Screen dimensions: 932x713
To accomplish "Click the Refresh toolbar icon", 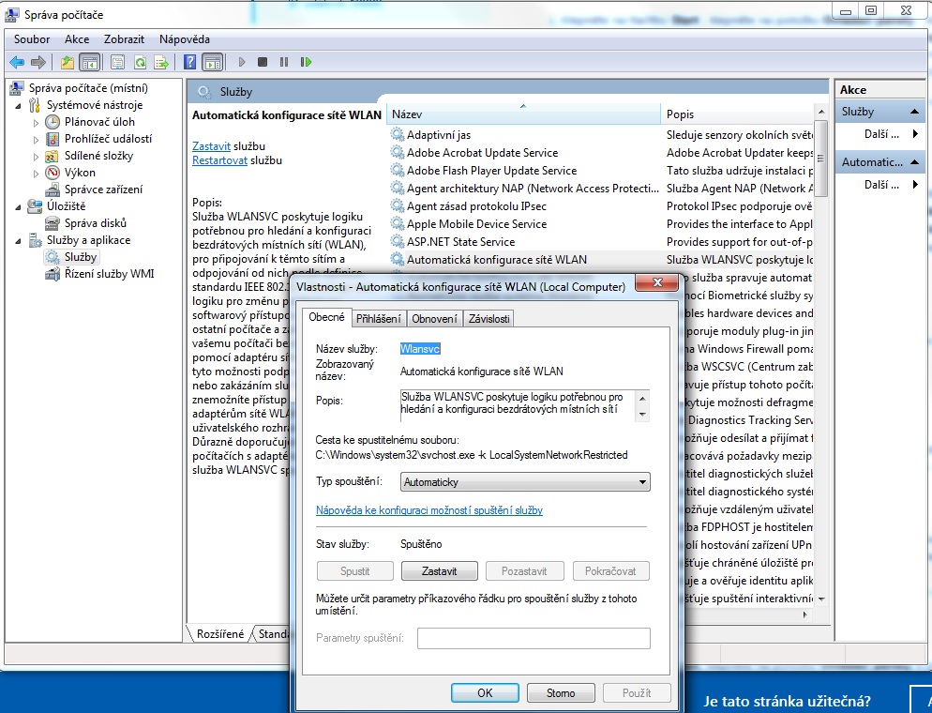I will tap(140, 62).
